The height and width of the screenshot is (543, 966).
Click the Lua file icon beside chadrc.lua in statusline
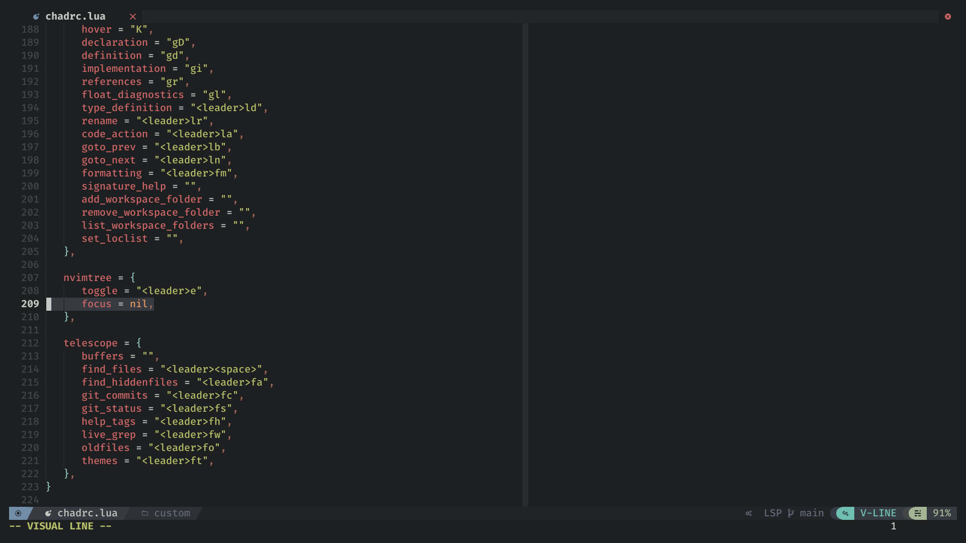[48, 513]
